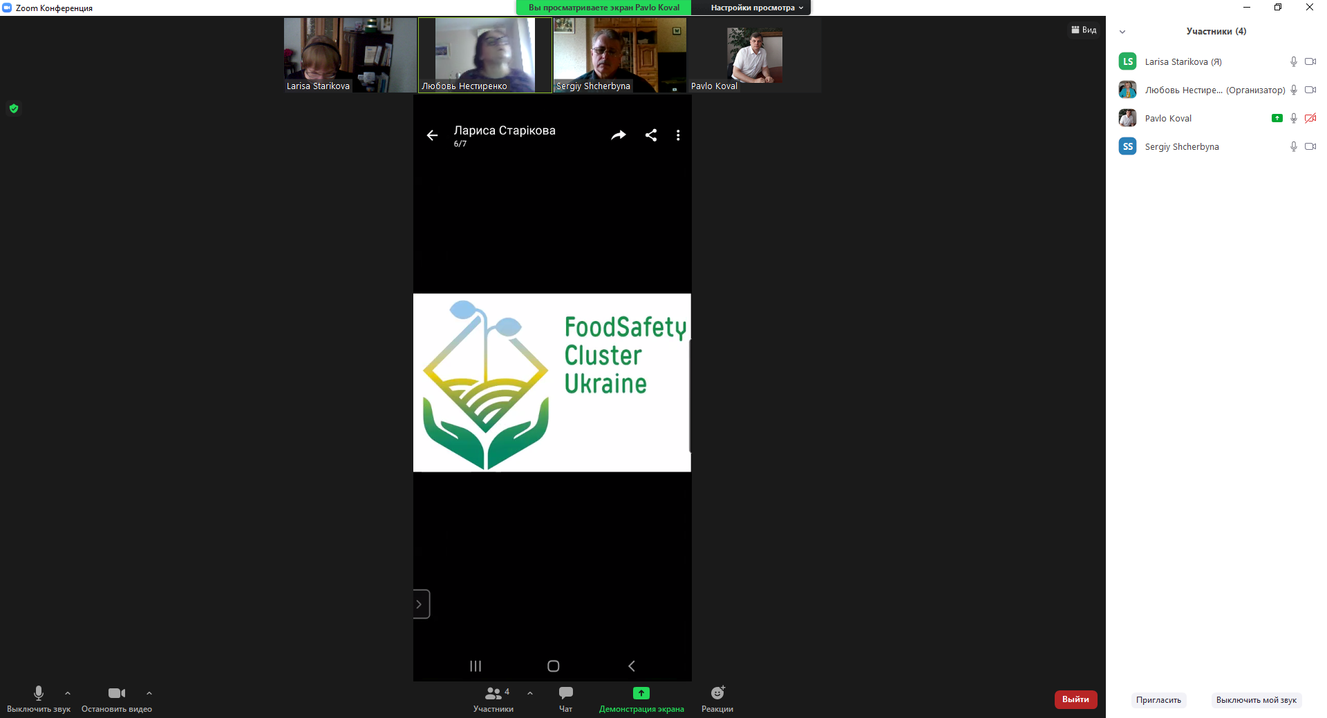Image resolution: width=1327 pixels, height=718 pixels.
Task: Click Участники (4) panel header
Action: click(1216, 31)
